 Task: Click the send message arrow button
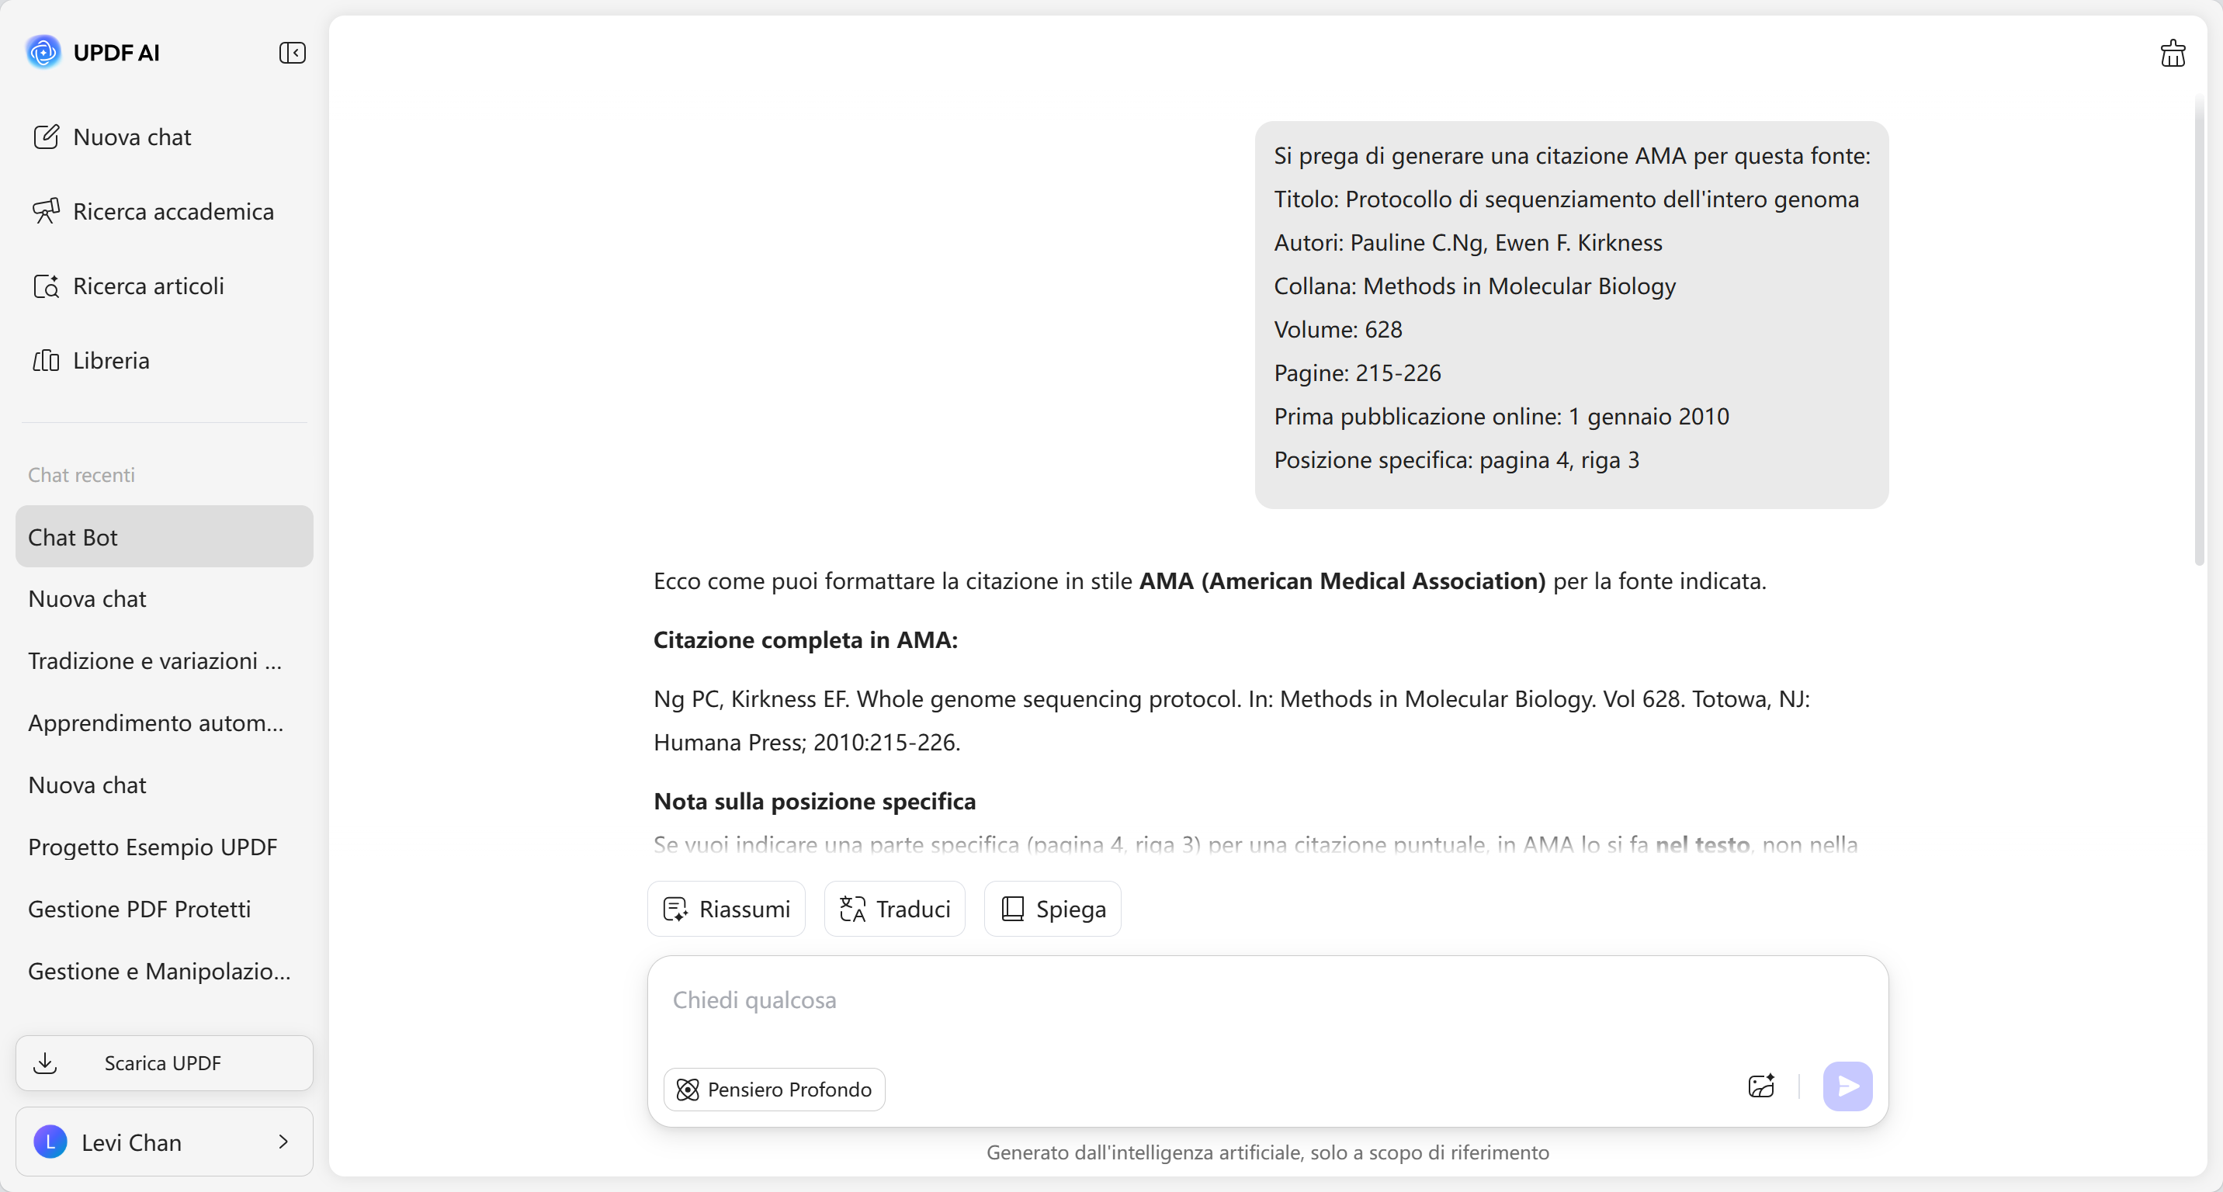(x=1847, y=1086)
